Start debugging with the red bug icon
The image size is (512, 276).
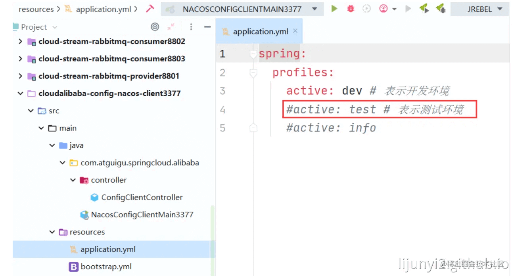351,9
